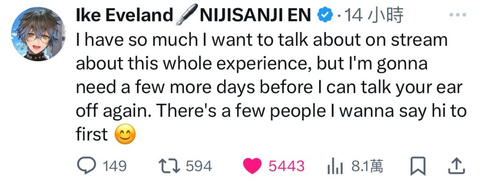The height and width of the screenshot is (185, 480).
Task: Click the 14 小時 timestamp
Action: point(373,15)
